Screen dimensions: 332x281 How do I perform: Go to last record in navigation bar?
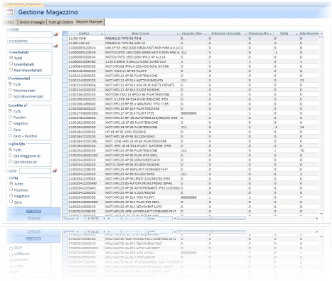pos(109,219)
